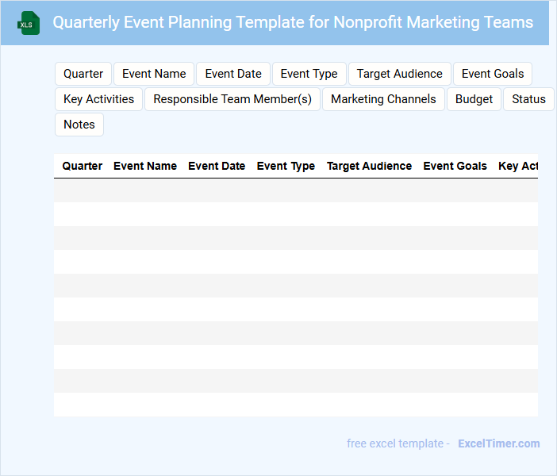This screenshot has height=476, width=557.
Task: Click the Key Activities tag
Action: click(x=98, y=99)
